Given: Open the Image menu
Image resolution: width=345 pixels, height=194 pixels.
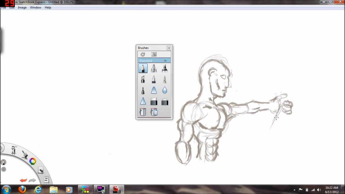Looking at the screenshot, I should (22, 8).
